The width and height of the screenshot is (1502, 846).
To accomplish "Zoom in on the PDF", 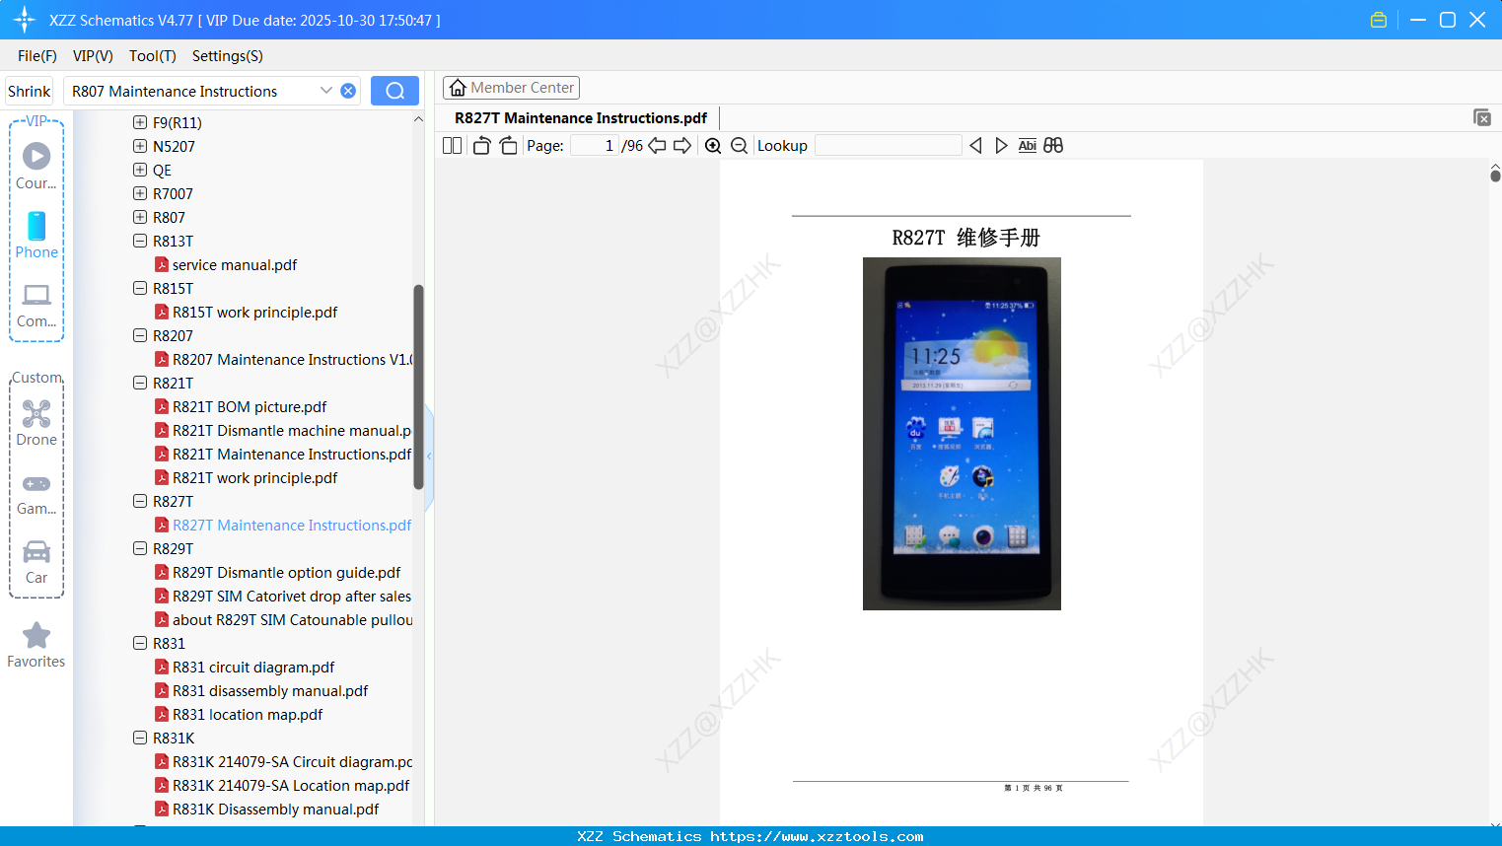I will [712, 145].
